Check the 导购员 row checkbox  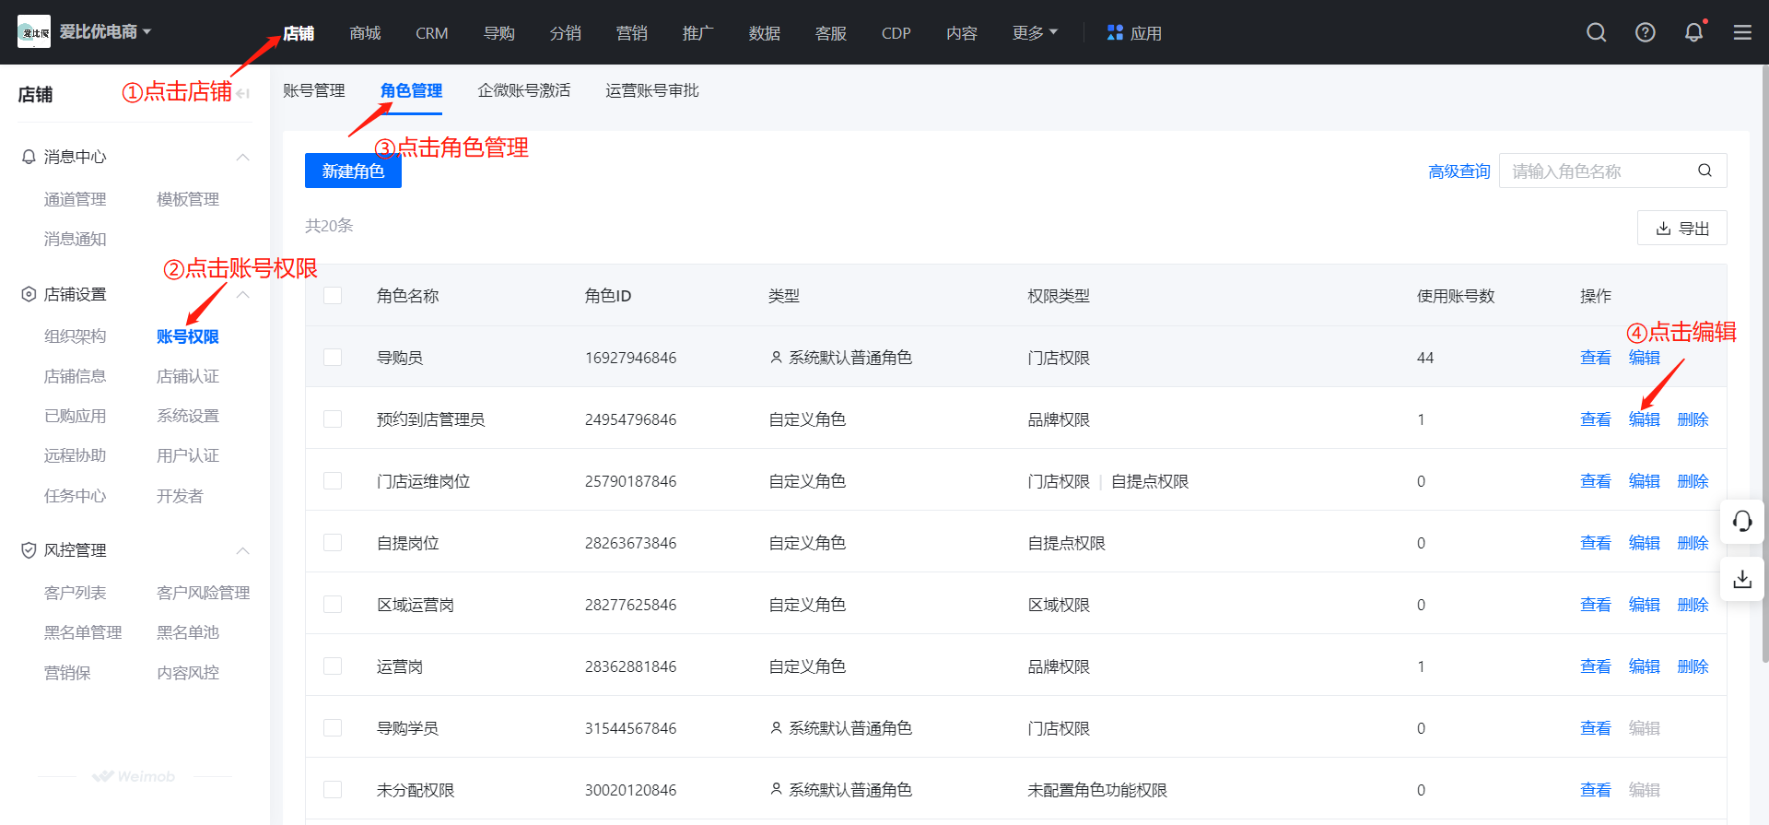pyautogui.click(x=333, y=357)
